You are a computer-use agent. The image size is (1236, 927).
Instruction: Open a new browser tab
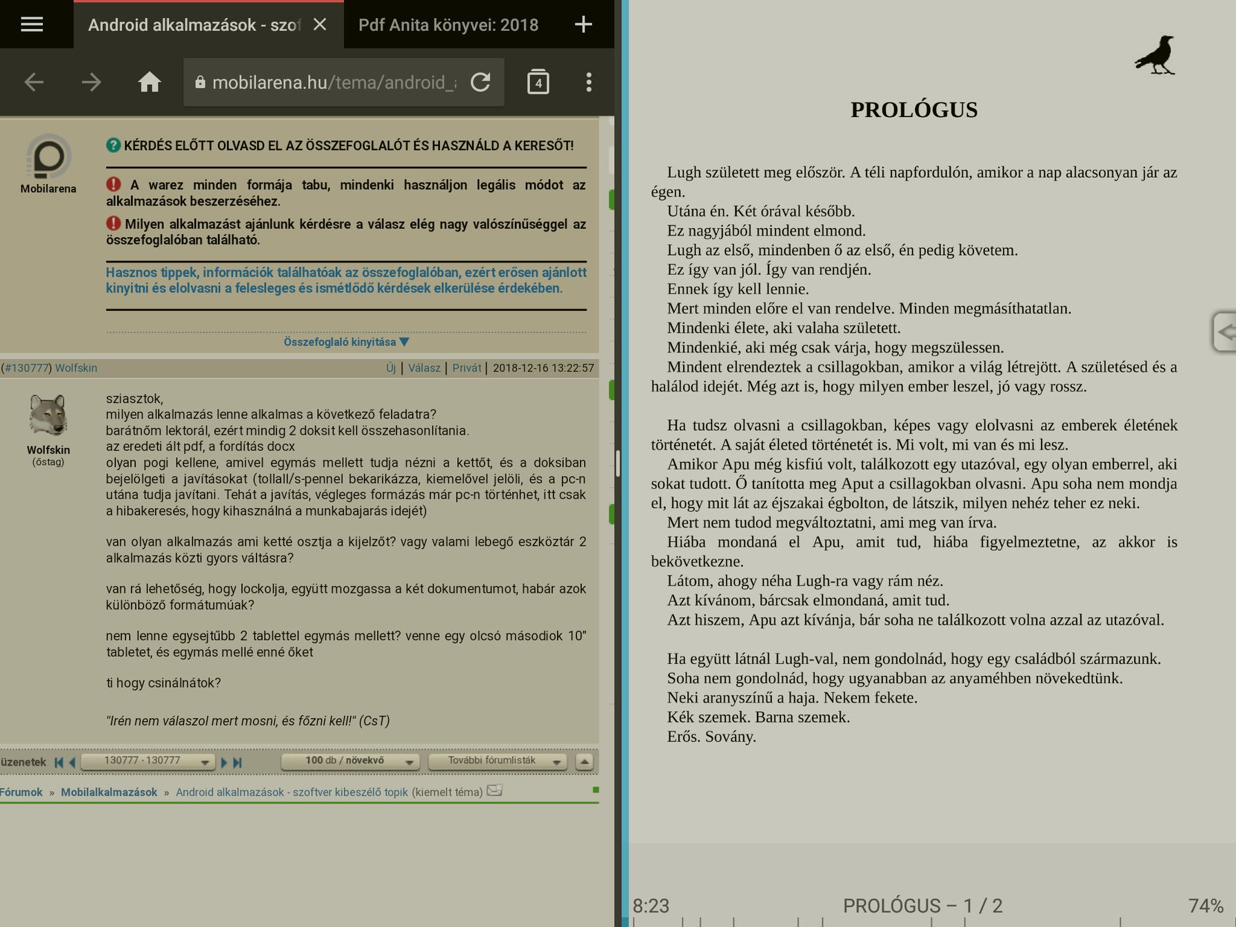click(583, 25)
